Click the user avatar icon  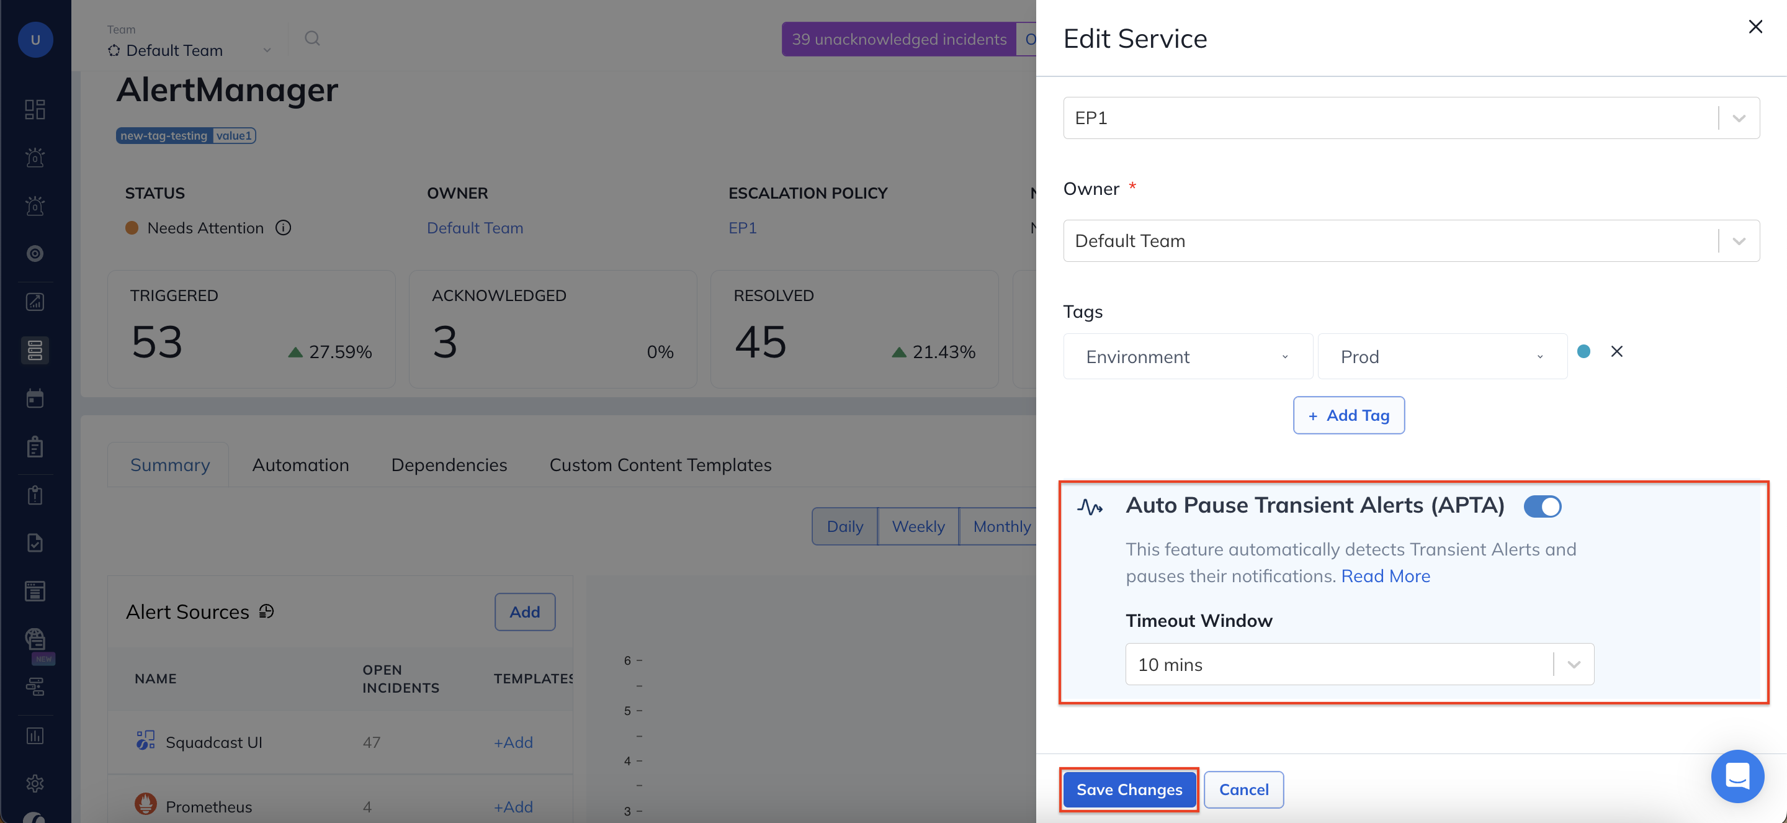tap(35, 40)
